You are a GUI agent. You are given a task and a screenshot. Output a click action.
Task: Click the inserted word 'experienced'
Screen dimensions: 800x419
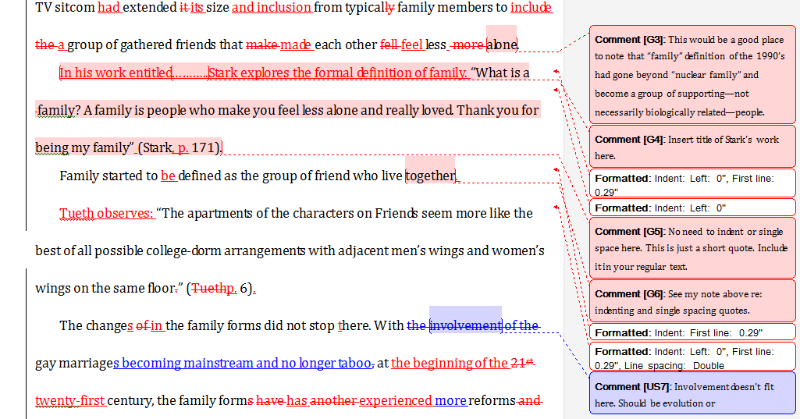pyautogui.click(x=395, y=400)
